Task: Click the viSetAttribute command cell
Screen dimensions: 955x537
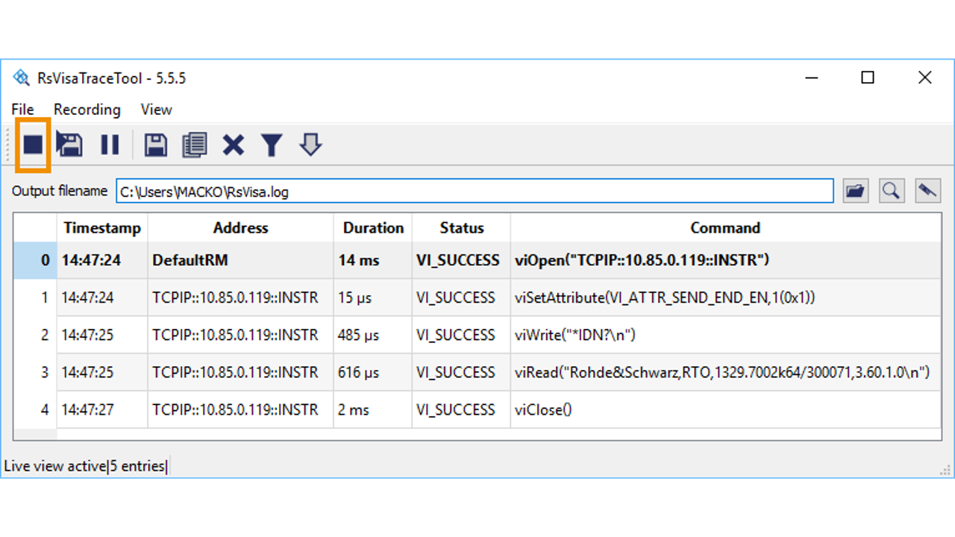Action: coord(725,298)
